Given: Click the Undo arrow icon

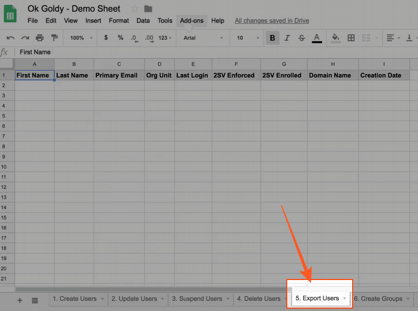Looking at the screenshot, I should [10, 38].
